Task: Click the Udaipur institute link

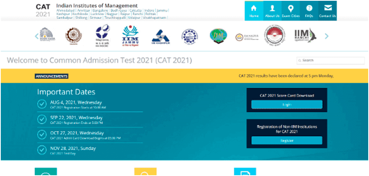Action: coord(134,18)
